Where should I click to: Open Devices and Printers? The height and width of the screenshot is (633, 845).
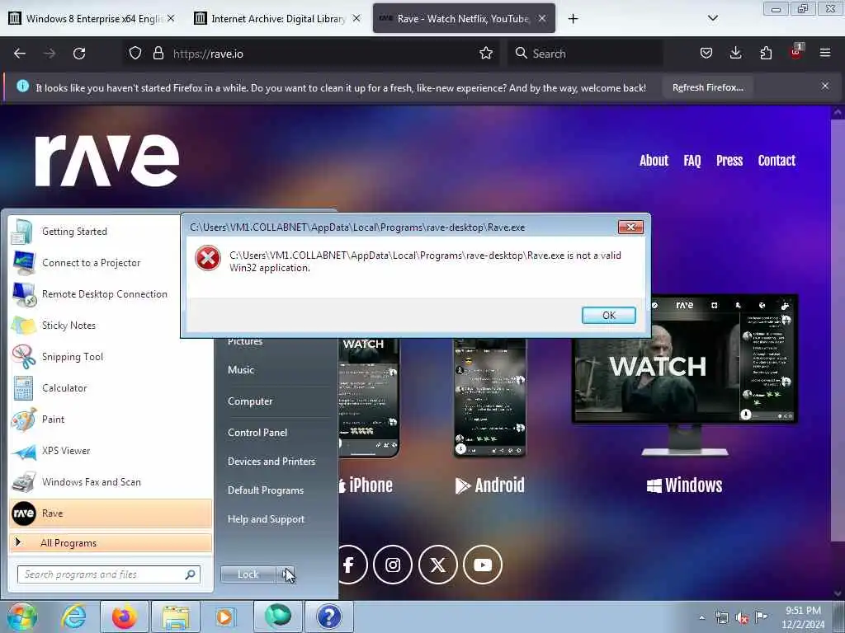point(271,462)
